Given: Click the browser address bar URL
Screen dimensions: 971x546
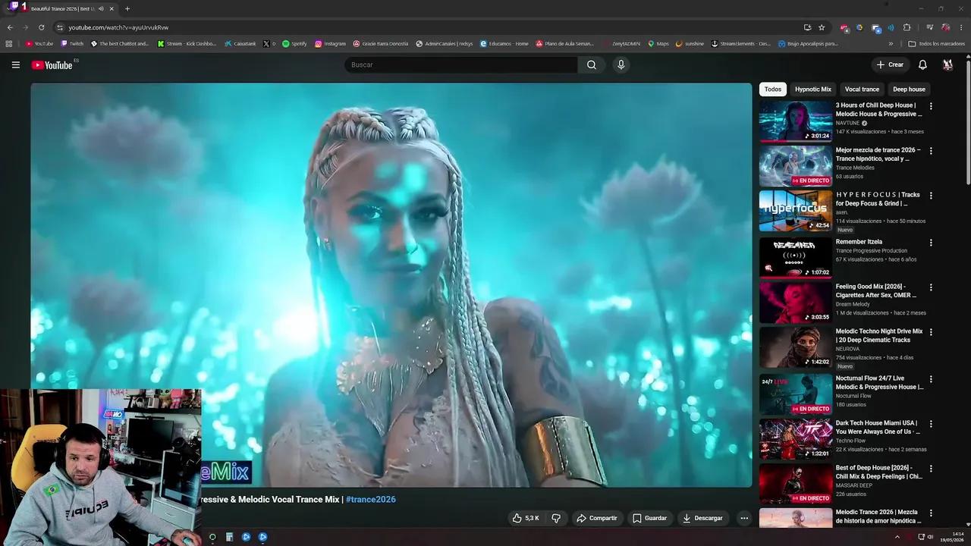Looking at the screenshot, I should [x=118, y=27].
